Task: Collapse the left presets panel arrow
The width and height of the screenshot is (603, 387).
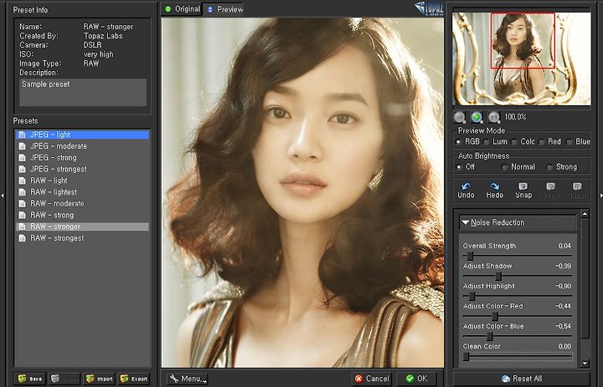Action: (3, 196)
